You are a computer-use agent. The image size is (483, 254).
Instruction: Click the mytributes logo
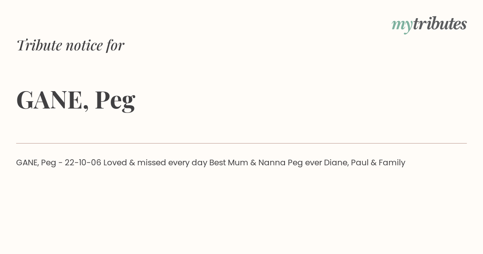429,25
